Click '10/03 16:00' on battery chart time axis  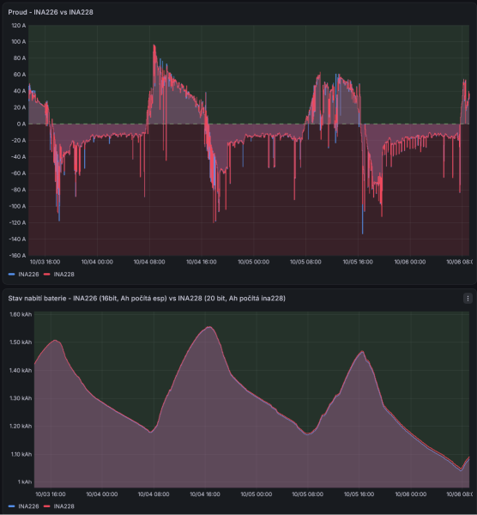(51, 494)
